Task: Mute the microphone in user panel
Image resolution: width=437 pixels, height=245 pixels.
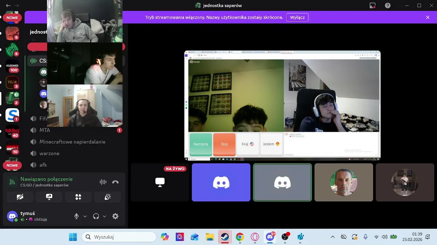Action: click(76, 216)
